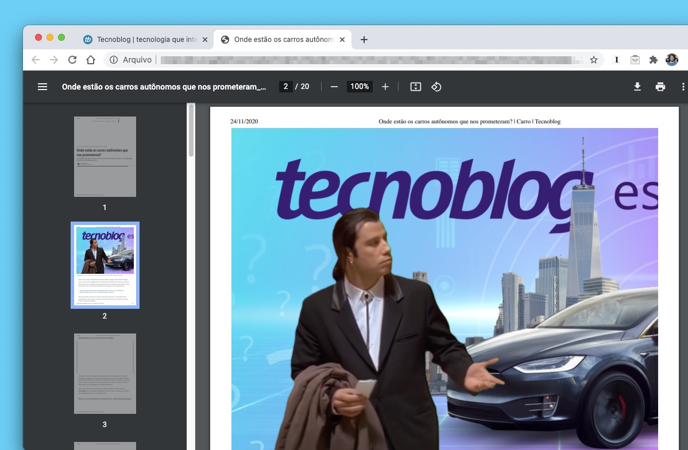Click the yellow macOS minimize window button

tap(50, 38)
